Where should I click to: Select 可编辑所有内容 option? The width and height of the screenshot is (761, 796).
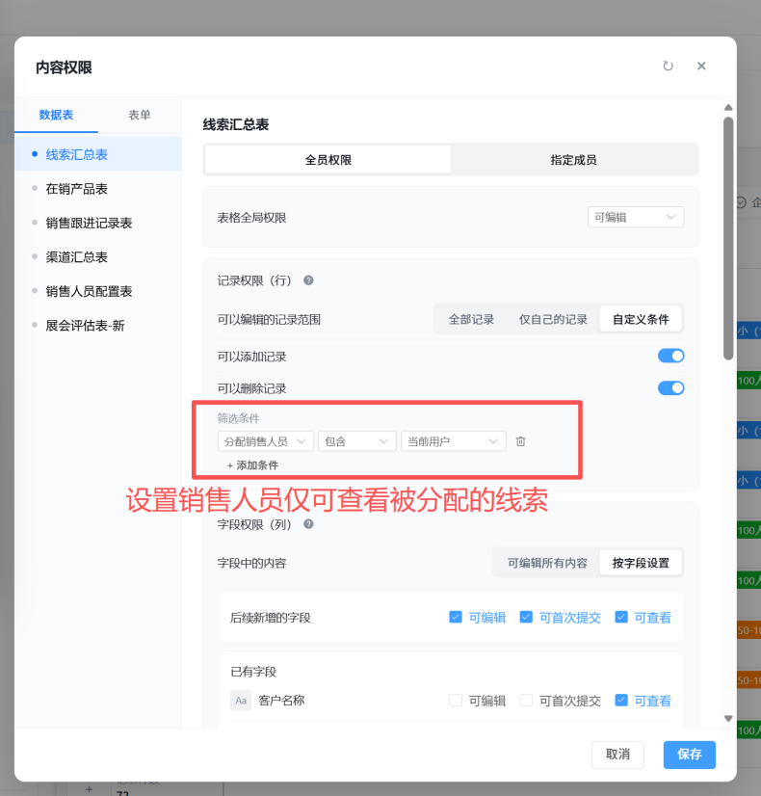547,563
